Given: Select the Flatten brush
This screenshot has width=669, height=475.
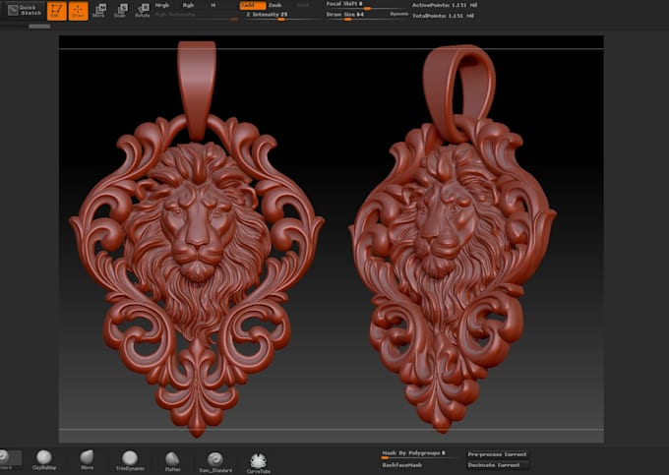Looking at the screenshot, I should pos(172,462).
